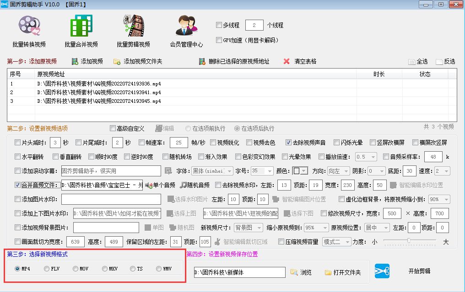Click red X 清空表格 icon
This screenshot has height=292, width=465.
point(287,61)
